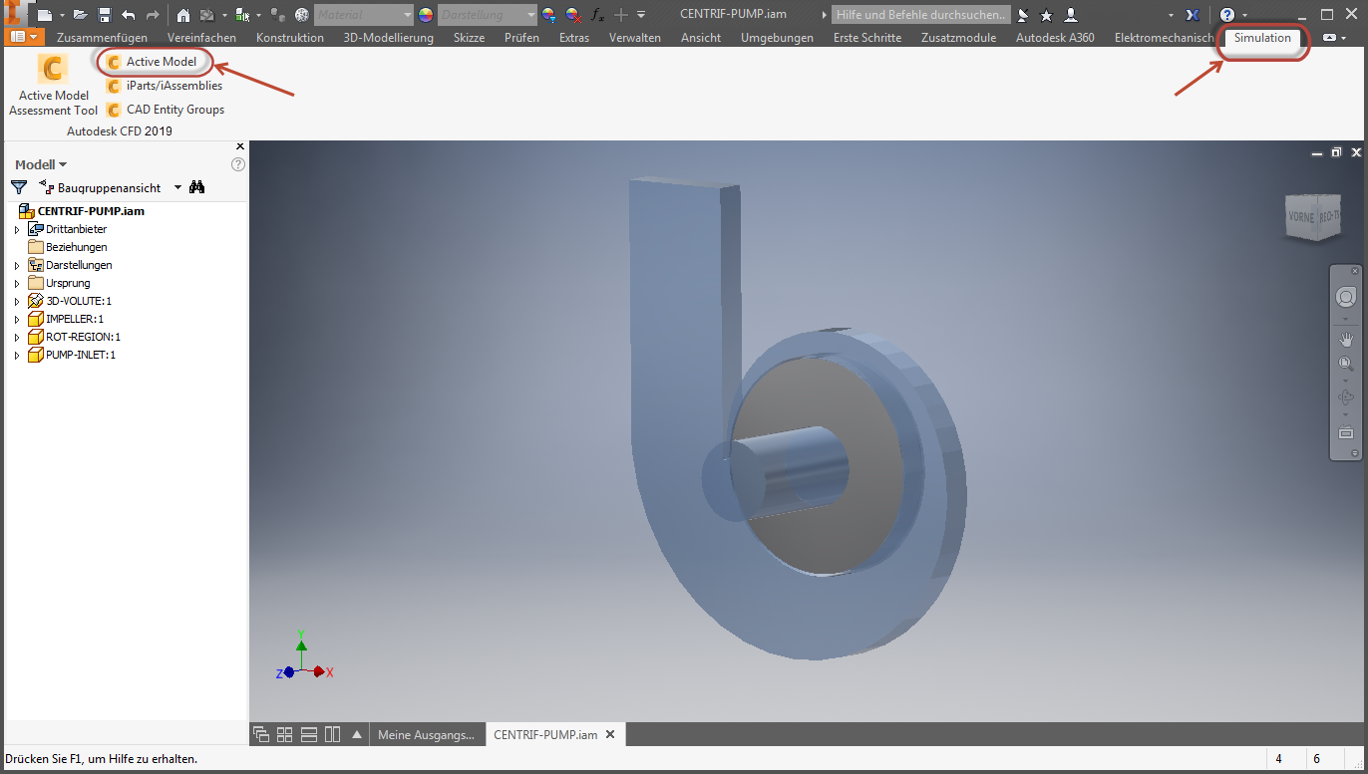Switch to the Verwalten ribbon tab
This screenshot has width=1368, height=774.
(635, 38)
